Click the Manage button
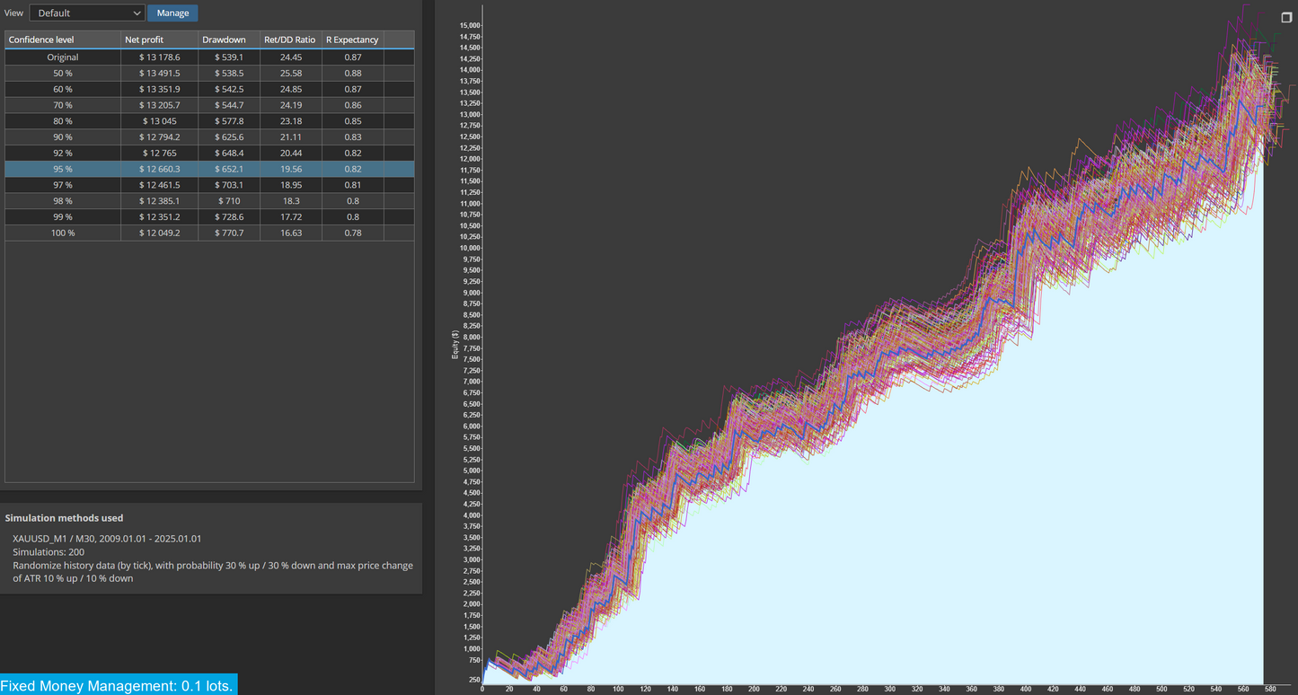 point(172,13)
